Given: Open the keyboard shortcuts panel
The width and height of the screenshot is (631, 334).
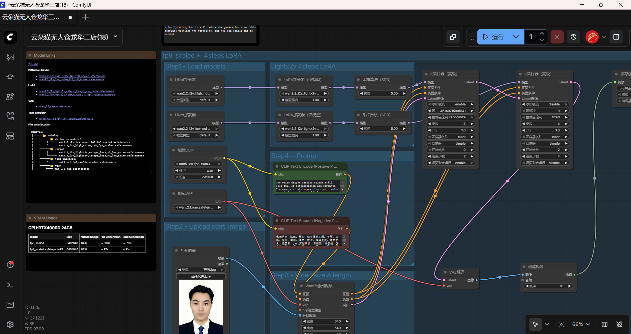Looking at the screenshot, I should [x=10, y=305].
